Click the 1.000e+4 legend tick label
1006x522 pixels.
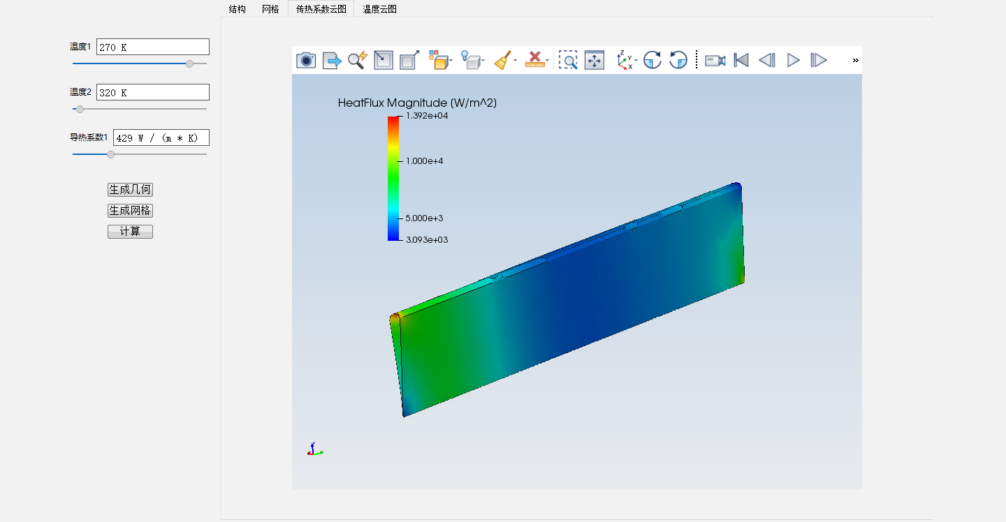[x=425, y=161]
